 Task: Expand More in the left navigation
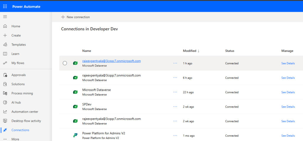[15, 139]
